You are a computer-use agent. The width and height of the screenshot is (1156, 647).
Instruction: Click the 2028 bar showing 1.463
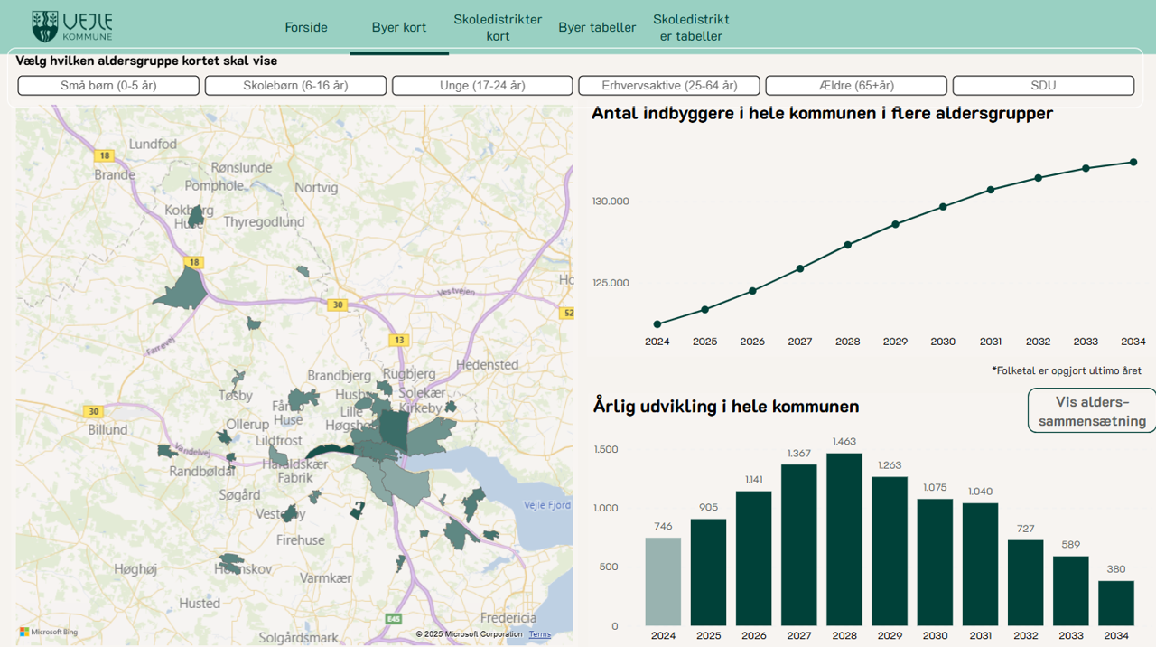(844, 539)
